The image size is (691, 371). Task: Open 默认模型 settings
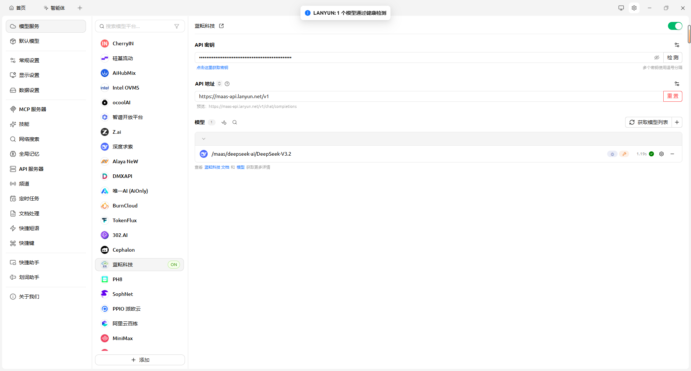pos(46,41)
